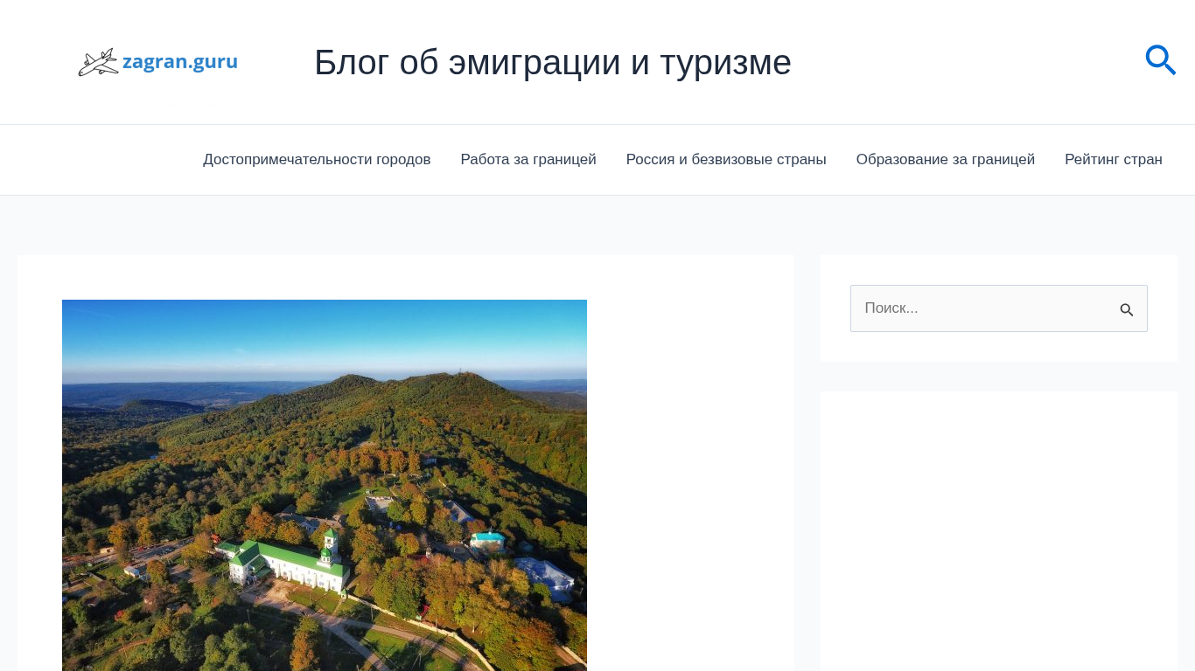
Task: Click the zagran.guru logo text
Action: [180, 62]
